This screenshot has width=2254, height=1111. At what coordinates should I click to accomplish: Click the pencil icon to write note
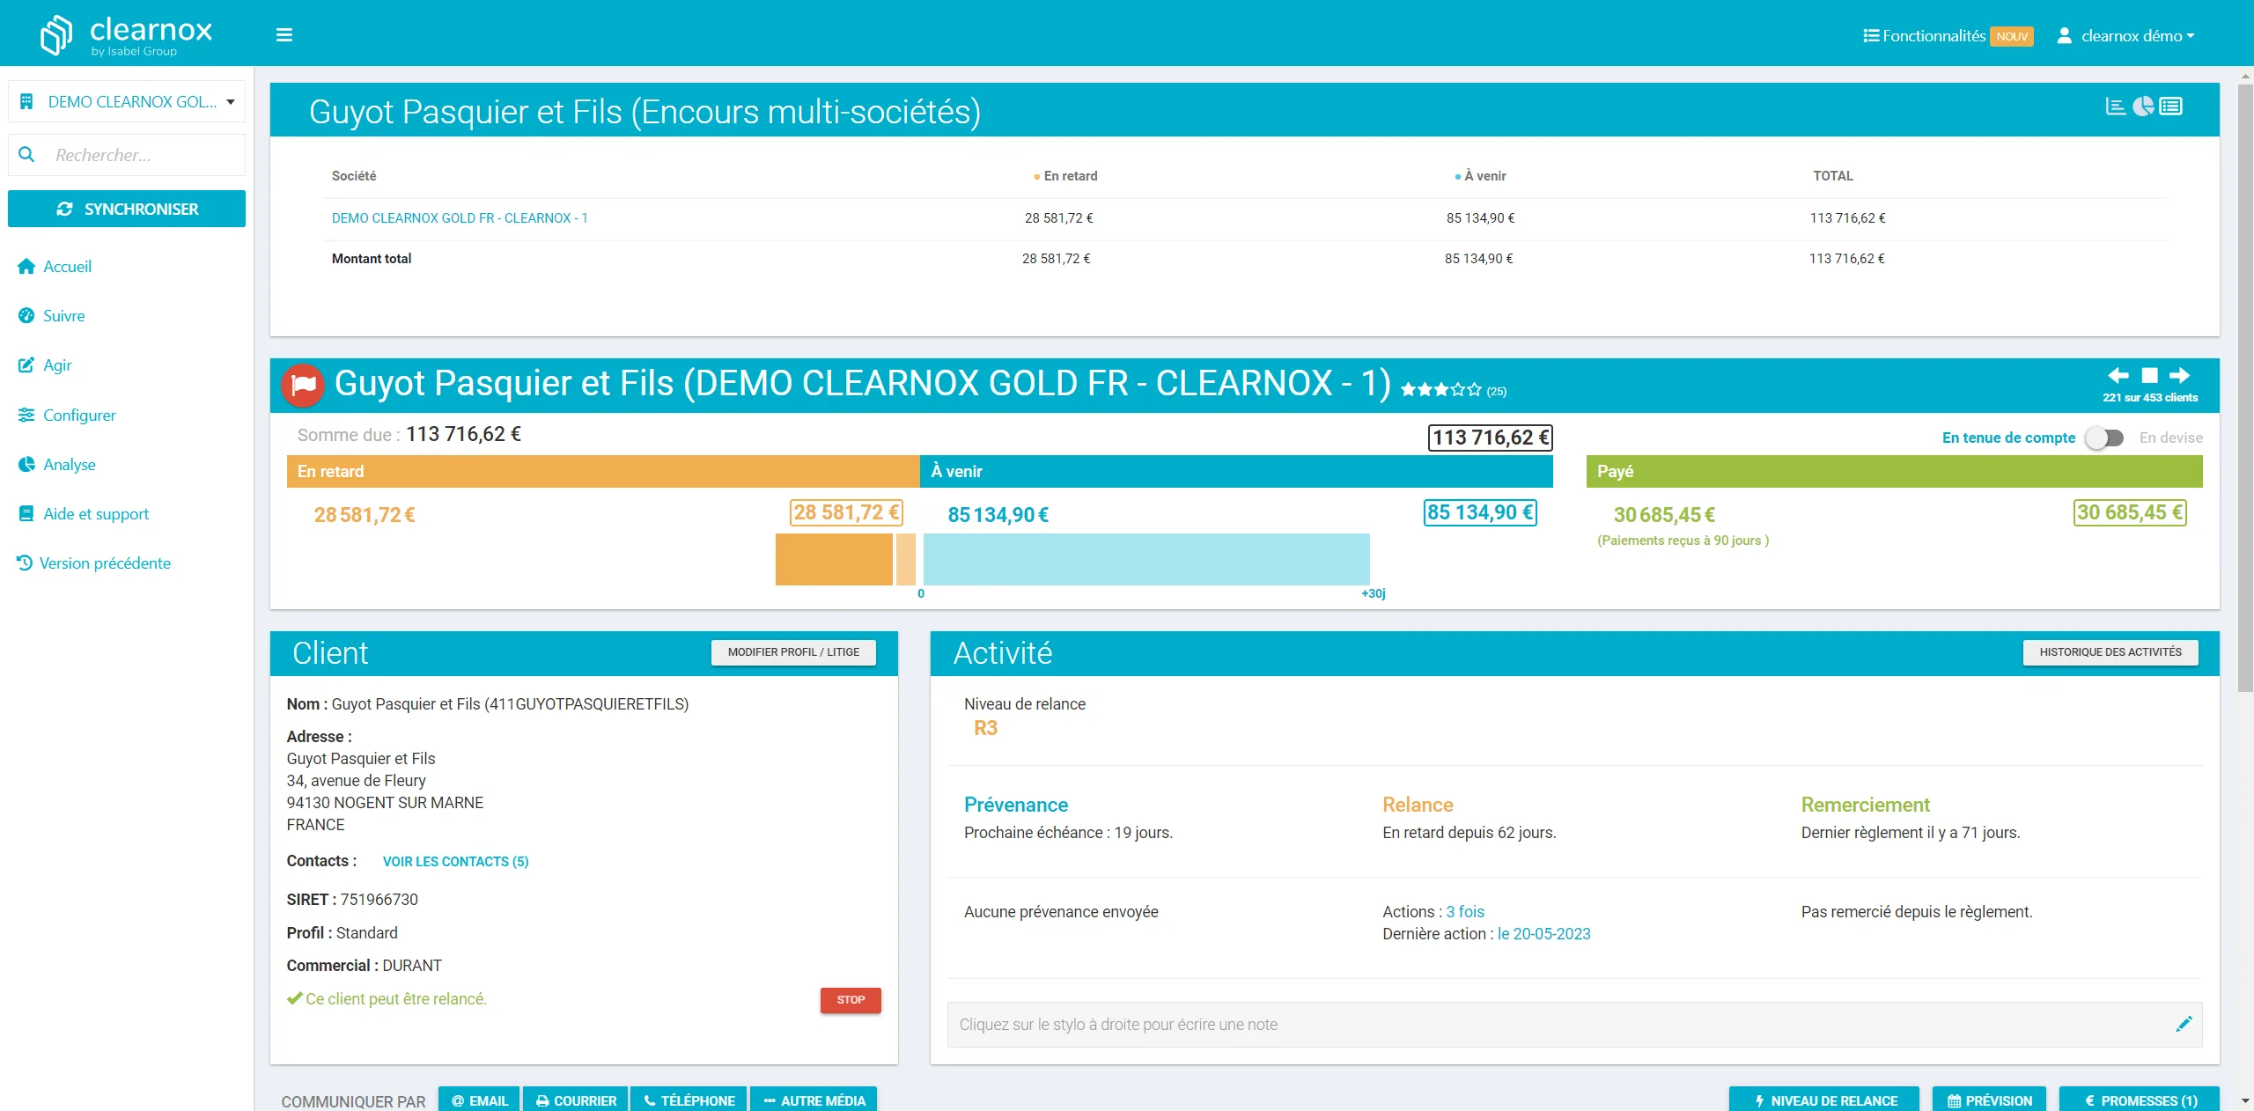click(2184, 1024)
